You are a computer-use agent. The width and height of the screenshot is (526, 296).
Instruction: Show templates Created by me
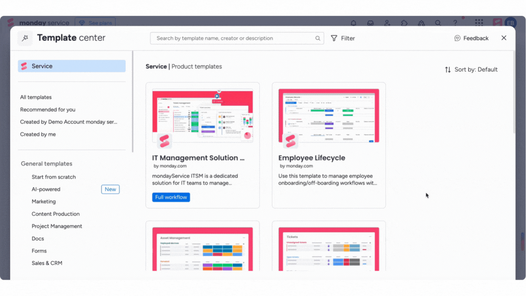[38, 134]
